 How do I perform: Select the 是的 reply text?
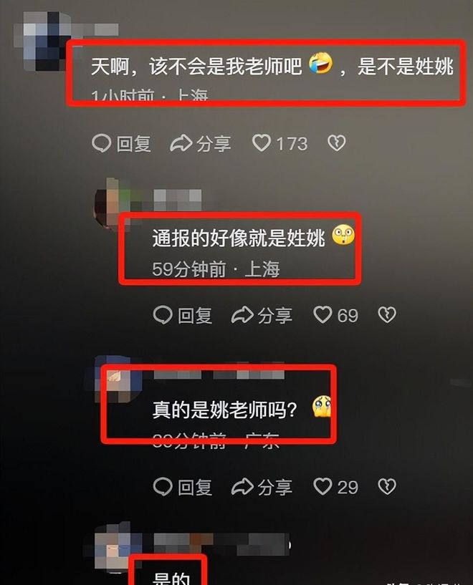171,579
